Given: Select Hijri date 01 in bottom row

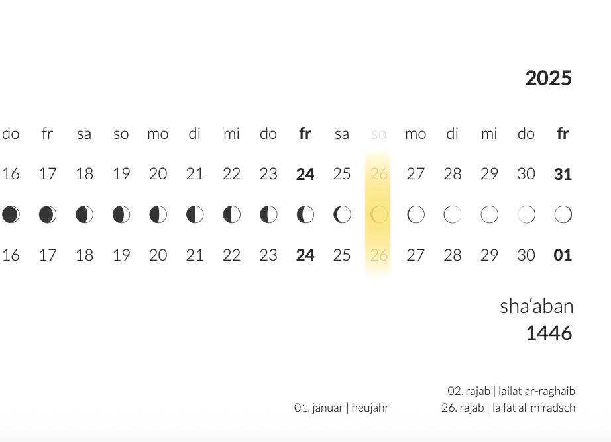Looking at the screenshot, I should click(x=563, y=255).
